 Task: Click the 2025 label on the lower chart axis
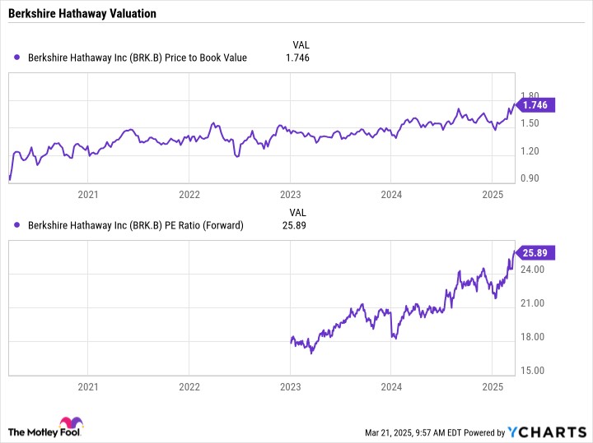click(492, 385)
